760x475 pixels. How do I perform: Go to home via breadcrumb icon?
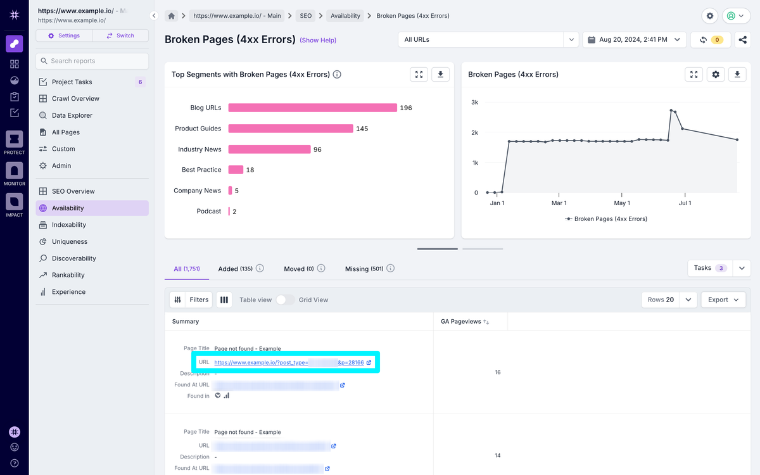171,16
